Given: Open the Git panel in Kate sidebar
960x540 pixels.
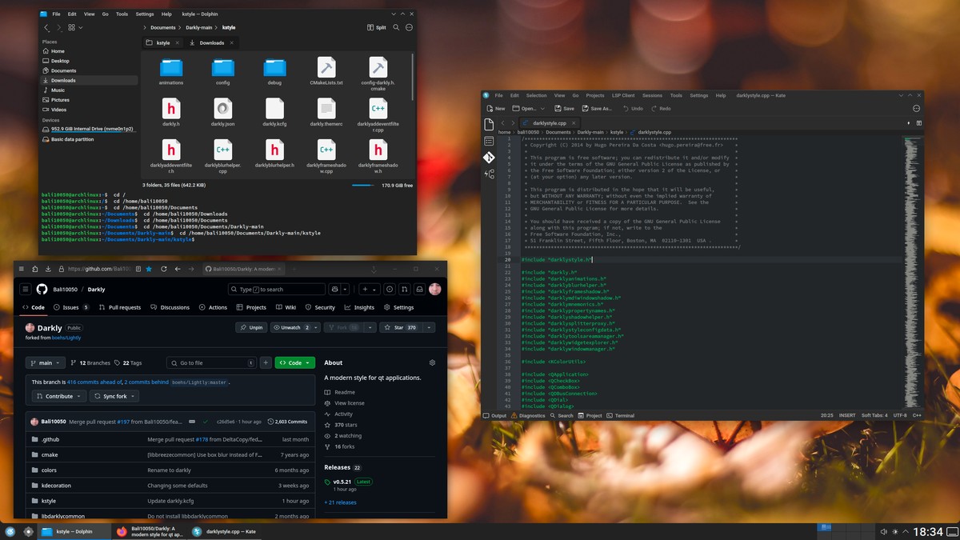Looking at the screenshot, I should [489, 158].
